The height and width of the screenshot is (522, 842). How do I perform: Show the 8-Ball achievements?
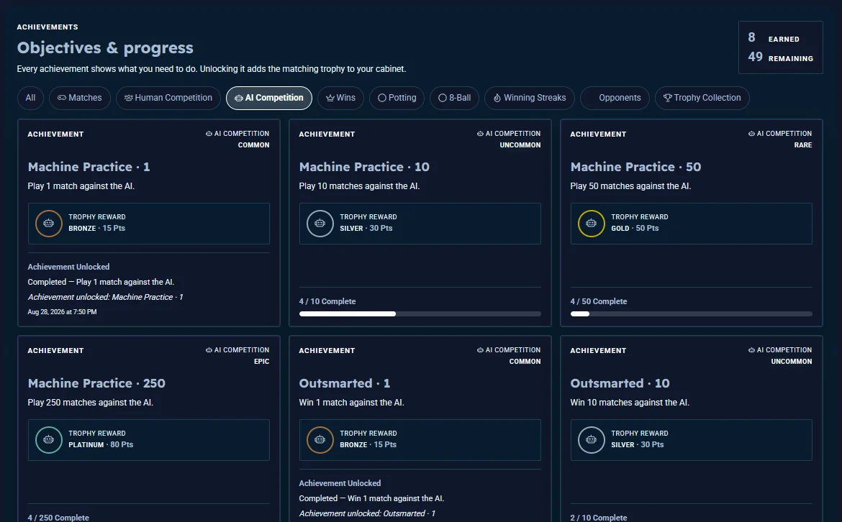454,99
